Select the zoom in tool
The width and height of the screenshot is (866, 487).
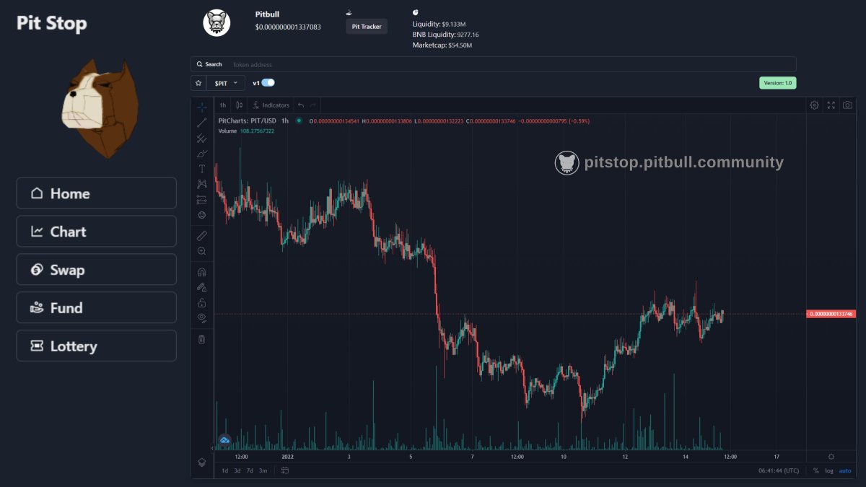(x=202, y=251)
